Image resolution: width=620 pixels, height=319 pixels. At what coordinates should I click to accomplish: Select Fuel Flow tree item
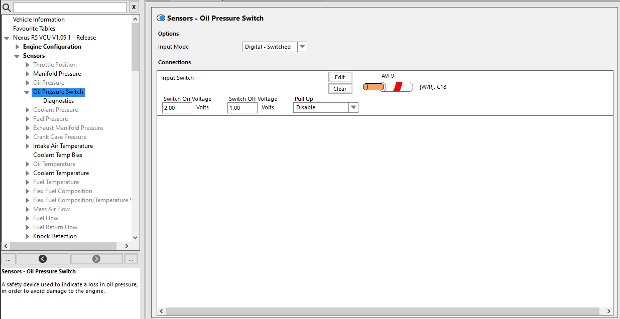point(46,218)
